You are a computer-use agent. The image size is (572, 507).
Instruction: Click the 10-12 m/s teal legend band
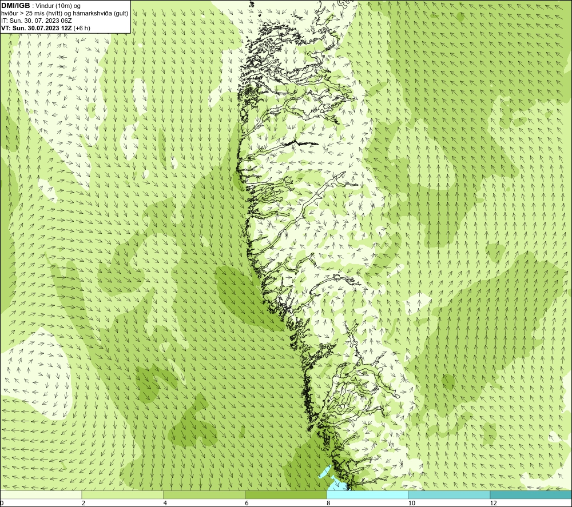pyautogui.click(x=449, y=495)
